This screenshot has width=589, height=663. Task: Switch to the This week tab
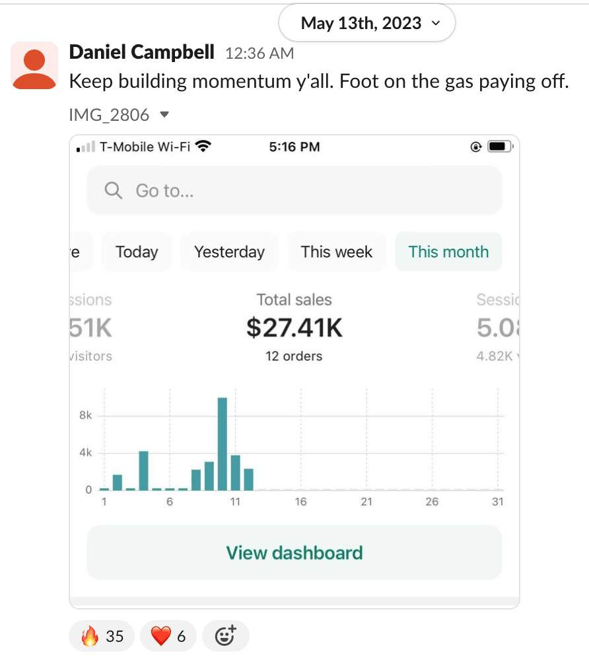(x=337, y=252)
